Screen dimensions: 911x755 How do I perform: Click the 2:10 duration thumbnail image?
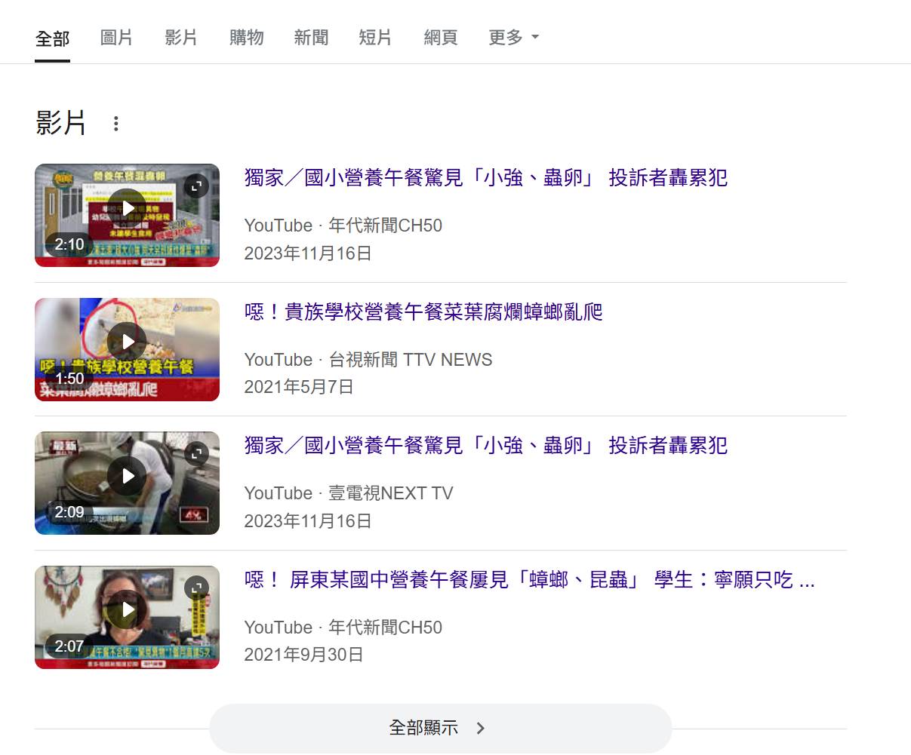127,215
